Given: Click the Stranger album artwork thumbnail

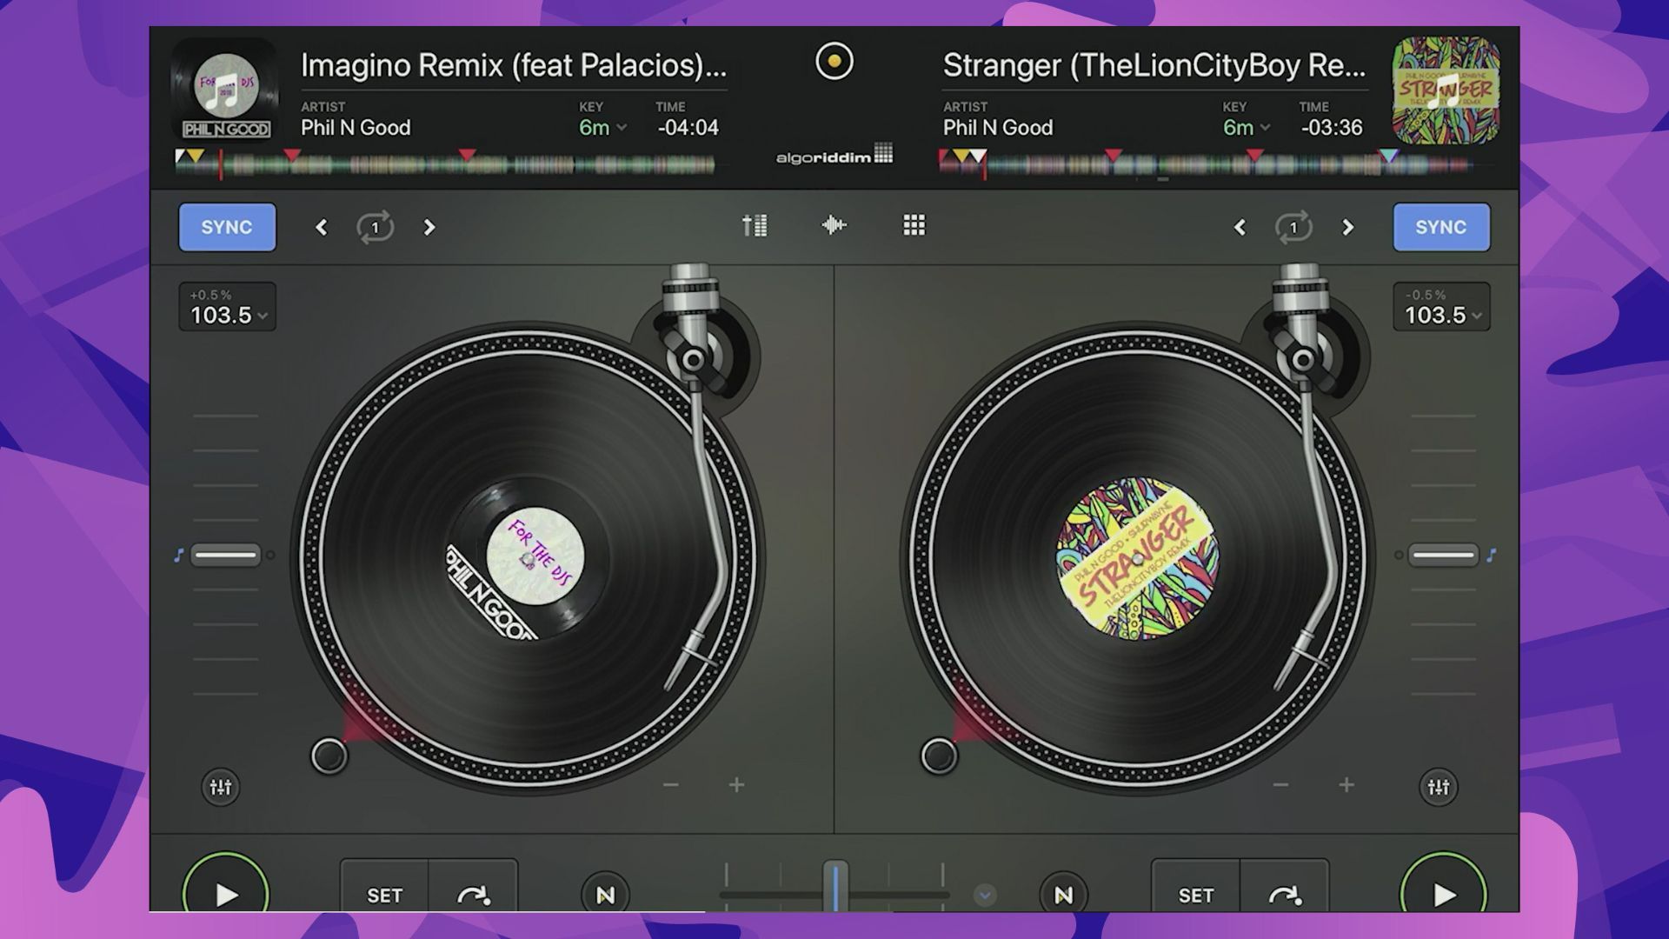Looking at the screenshot, I should point(1446,90).
